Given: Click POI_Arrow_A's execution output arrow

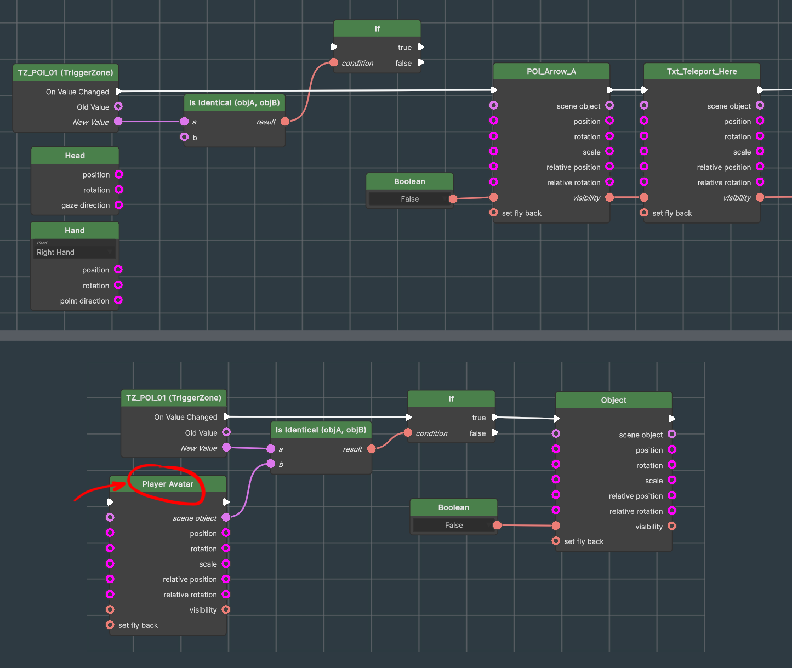Looking at the screenshot, I should click(609, 90).
